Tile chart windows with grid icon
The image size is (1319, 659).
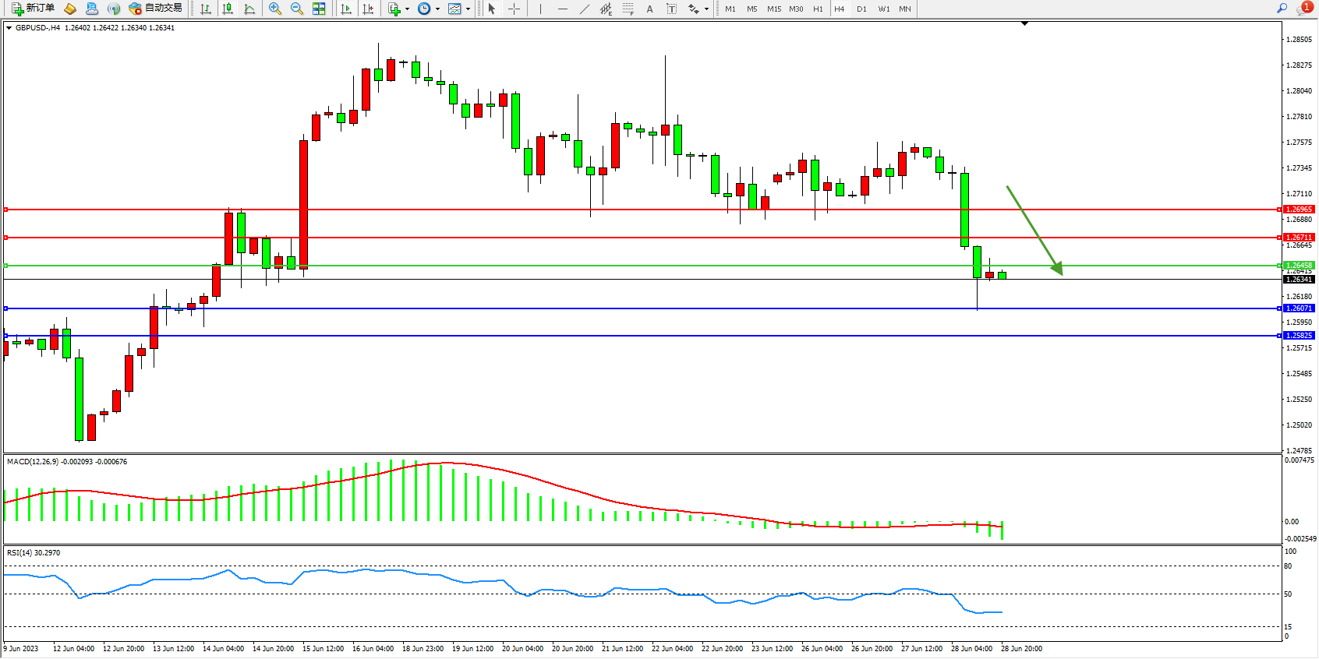[319, 9]
